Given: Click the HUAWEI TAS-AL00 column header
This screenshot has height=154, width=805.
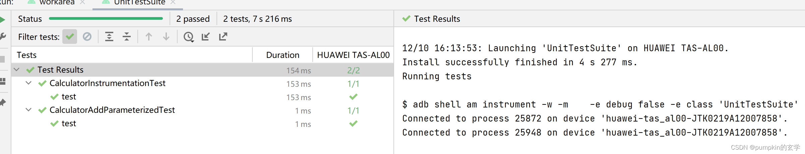Looking at the screenshot, I should 353,55.
